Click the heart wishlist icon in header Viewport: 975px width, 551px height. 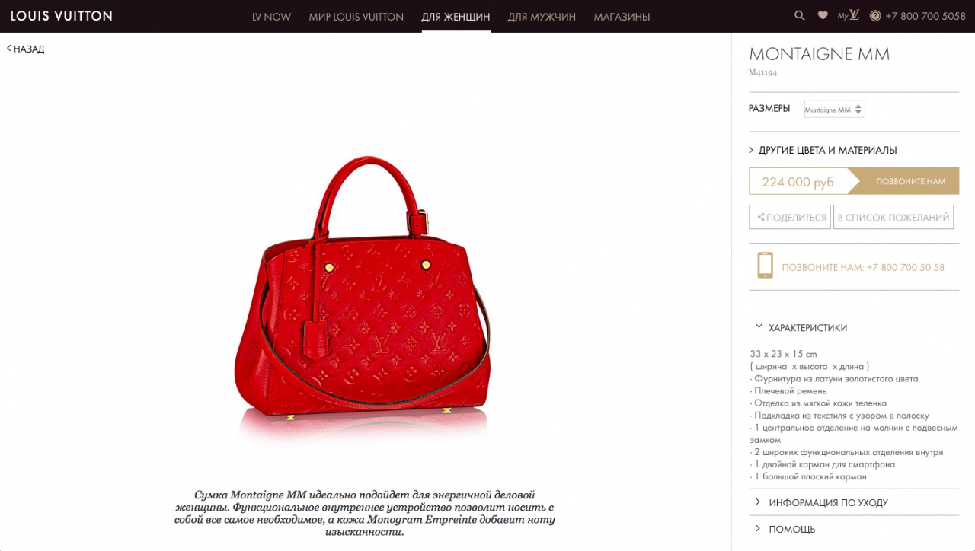(822, 15)
